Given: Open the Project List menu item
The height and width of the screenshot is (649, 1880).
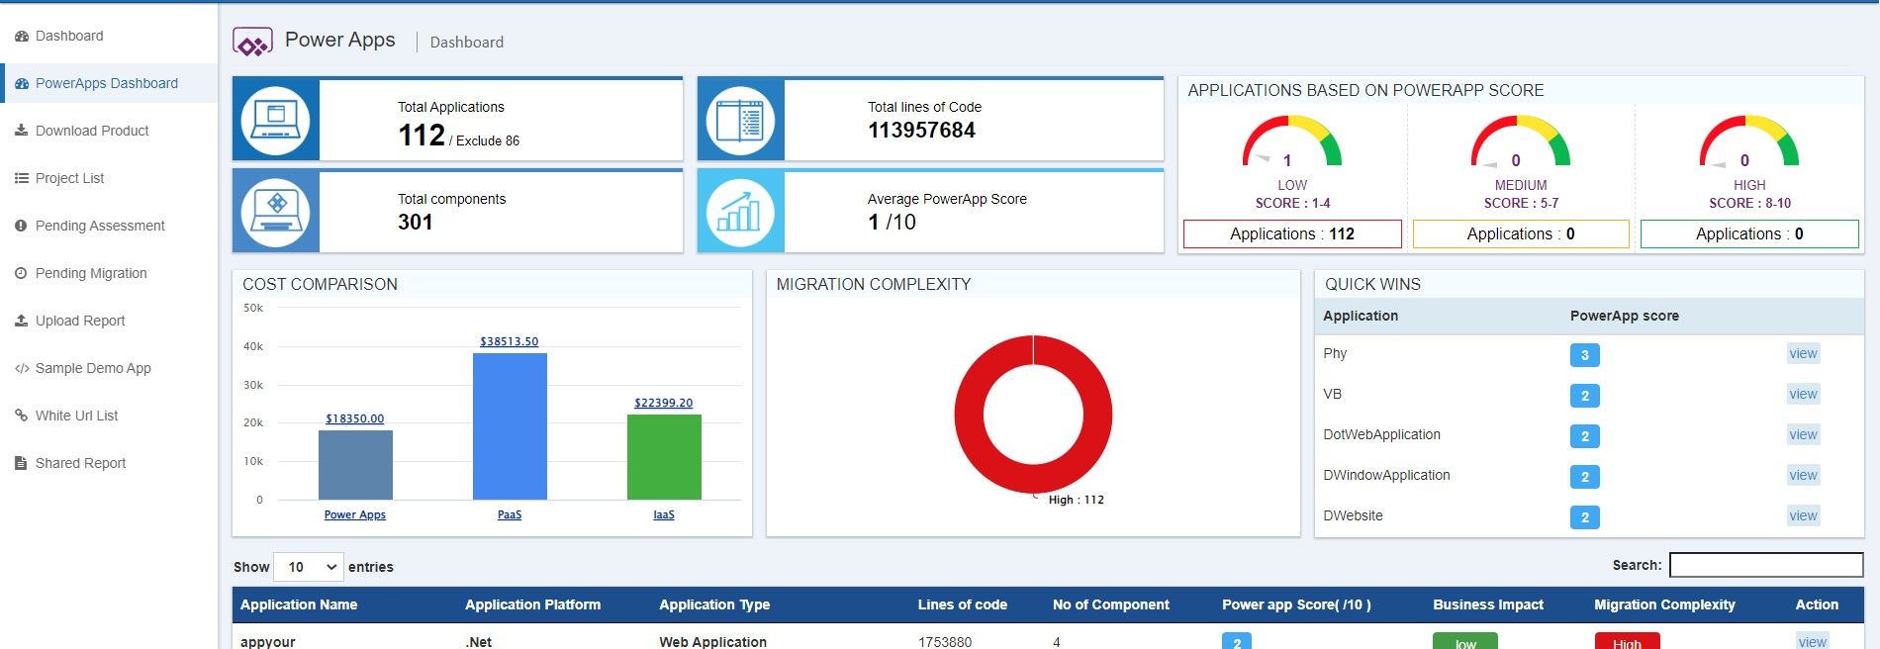Looking at the screenshot, I should (x=69, y=178).
